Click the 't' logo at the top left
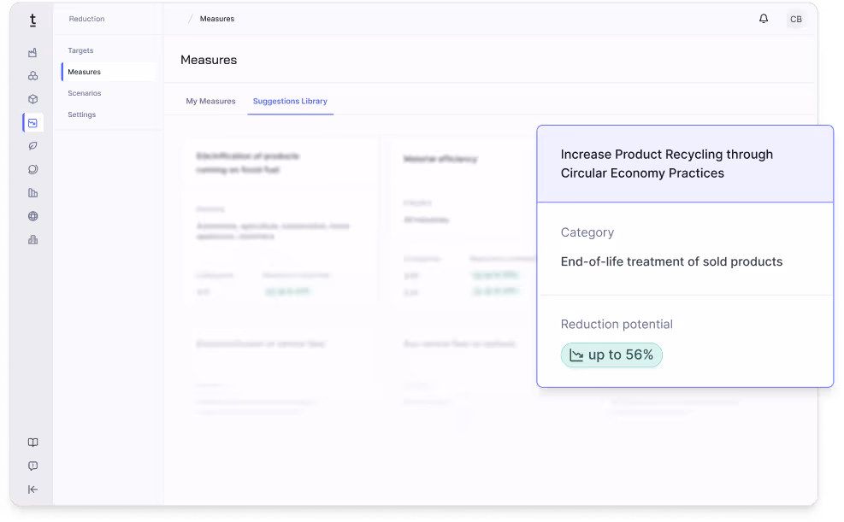Viewport: 844px width, 522px height. [32, 19]
